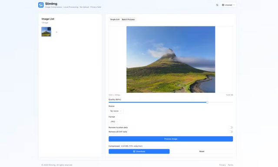Screen dimensions: 278x167
Task: Open the Terms footer link
Action: tap(231, 165)
